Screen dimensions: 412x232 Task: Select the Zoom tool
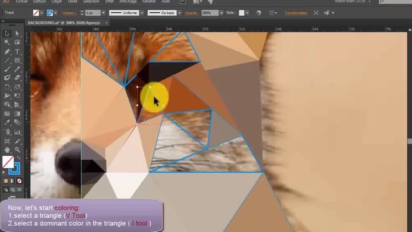pos(17,150)
